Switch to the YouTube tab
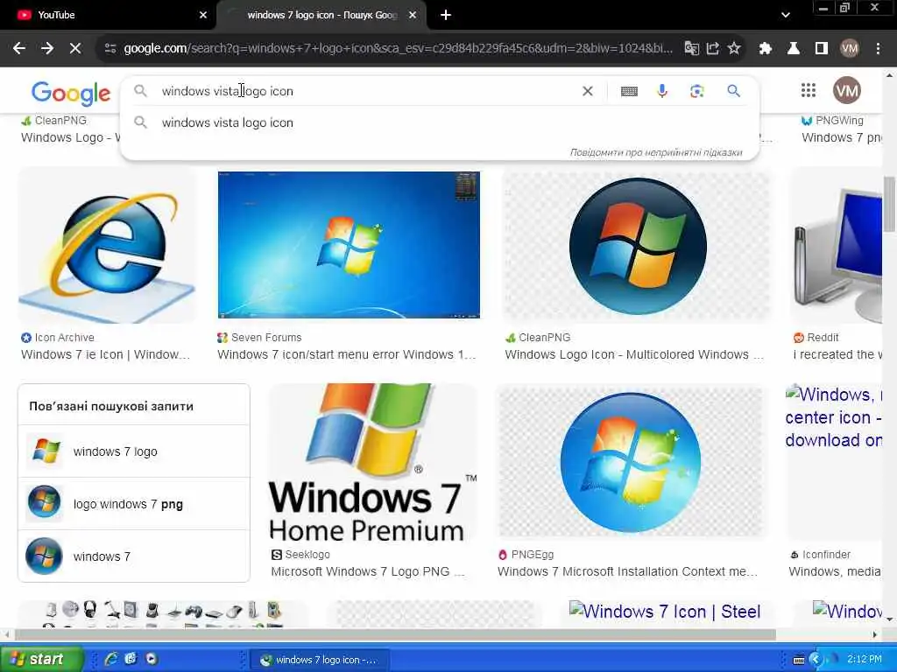897x672 pixels. 108,16
